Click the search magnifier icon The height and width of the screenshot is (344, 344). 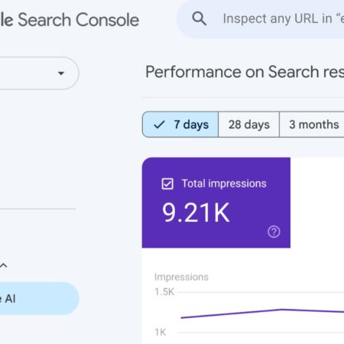point(199,18)
